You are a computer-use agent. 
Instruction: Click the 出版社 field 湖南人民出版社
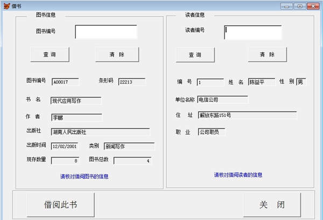pos(100,132)
